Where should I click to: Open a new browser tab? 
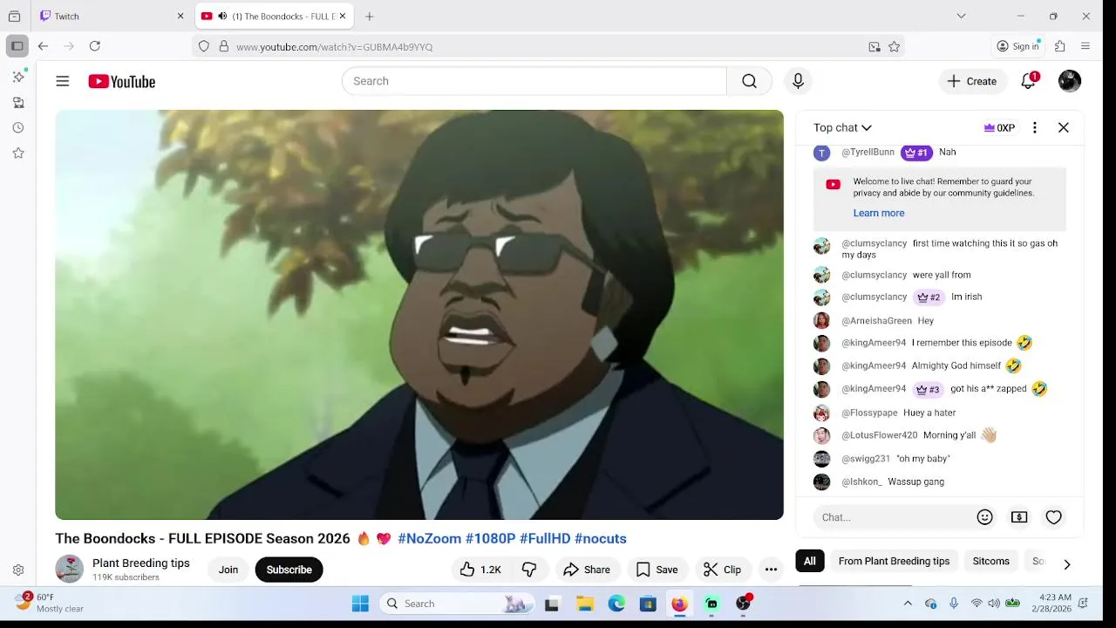[370, 16]
